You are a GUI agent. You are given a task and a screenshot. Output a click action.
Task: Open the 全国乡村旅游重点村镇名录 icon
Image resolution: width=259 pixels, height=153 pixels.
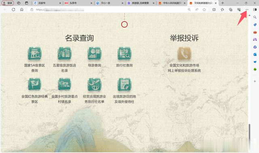click(64, 84)
